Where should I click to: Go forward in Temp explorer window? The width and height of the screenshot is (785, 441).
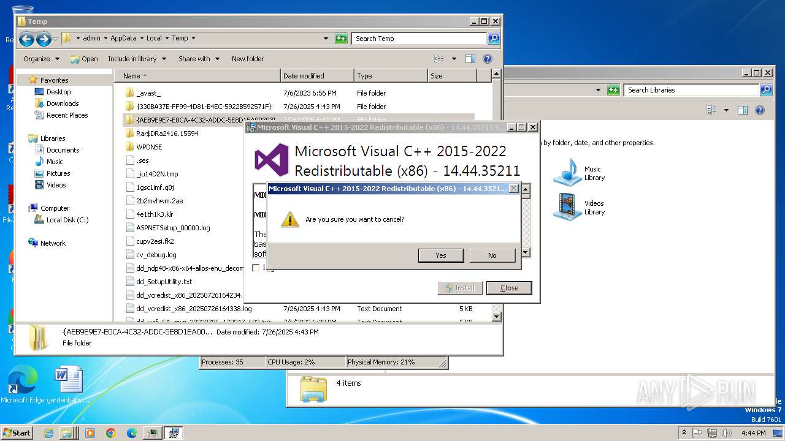44,40
